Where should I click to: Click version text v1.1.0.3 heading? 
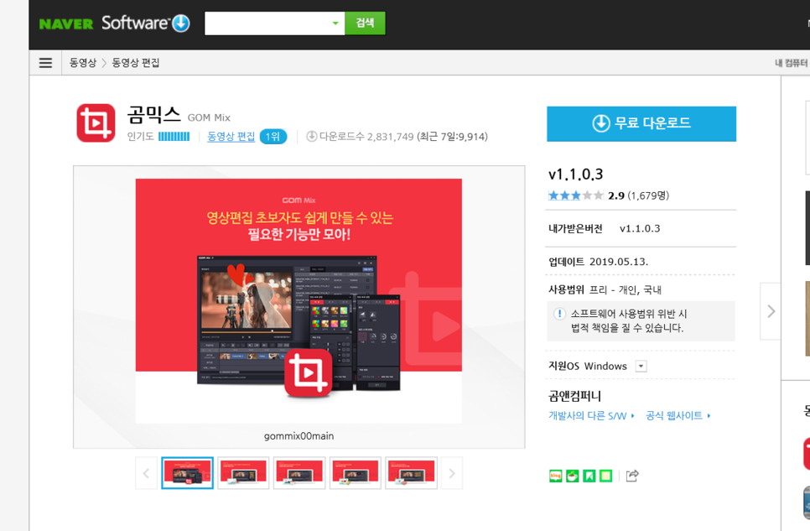coord(575,174)
